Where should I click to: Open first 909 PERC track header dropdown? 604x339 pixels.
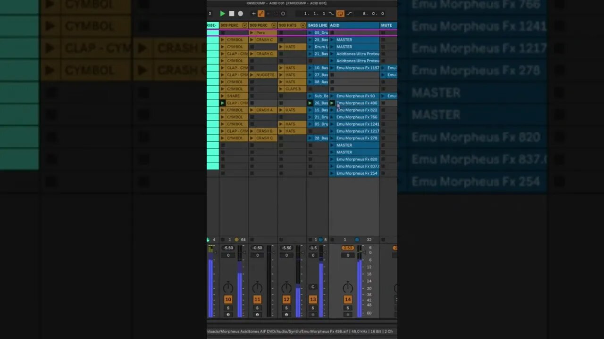coord(244,25)
